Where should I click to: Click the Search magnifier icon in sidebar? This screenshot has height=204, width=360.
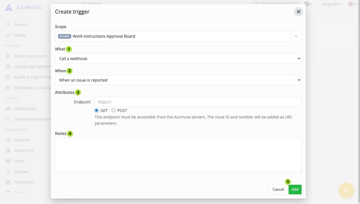(8, 25)
